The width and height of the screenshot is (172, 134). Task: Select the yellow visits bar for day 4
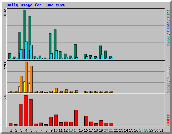click(x=24, y=87)
